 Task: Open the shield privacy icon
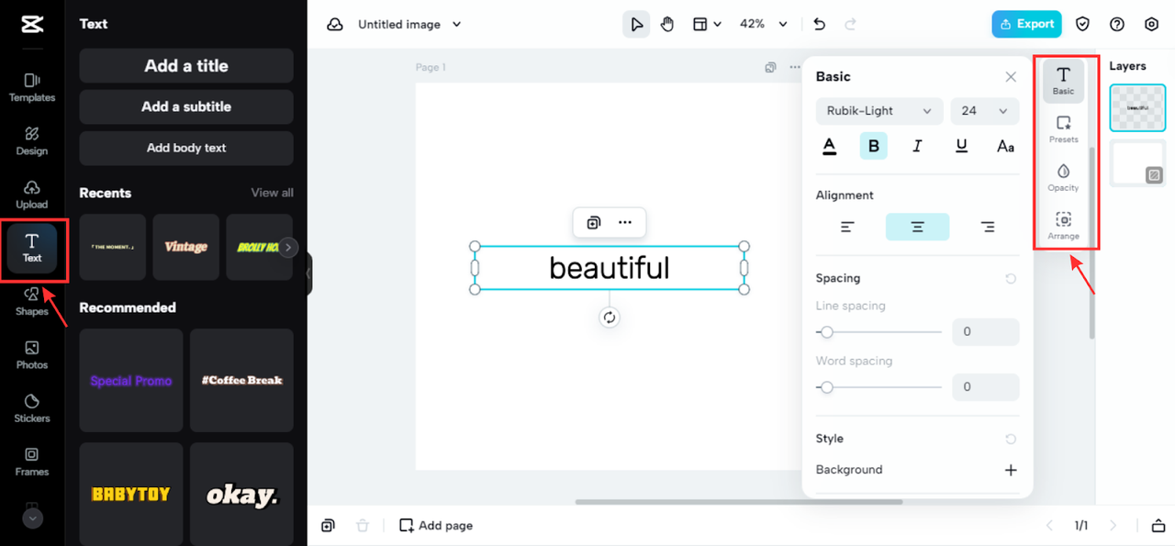(x=1083, y=25)
